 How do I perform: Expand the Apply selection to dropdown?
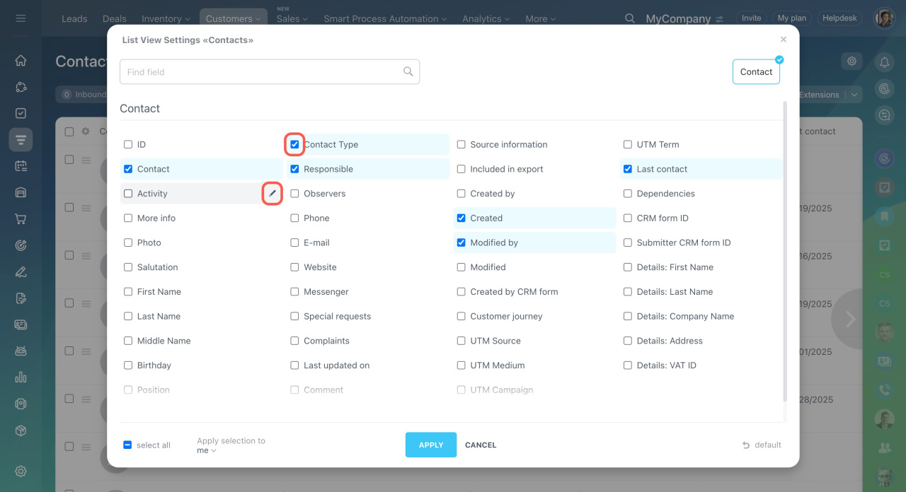coord(207,451)
